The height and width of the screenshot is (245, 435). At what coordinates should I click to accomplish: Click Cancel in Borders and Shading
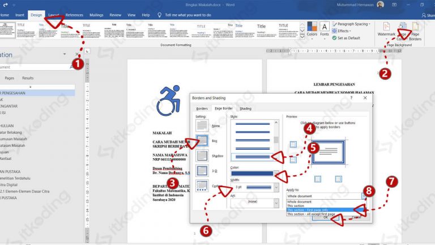[x=356, y=218]
